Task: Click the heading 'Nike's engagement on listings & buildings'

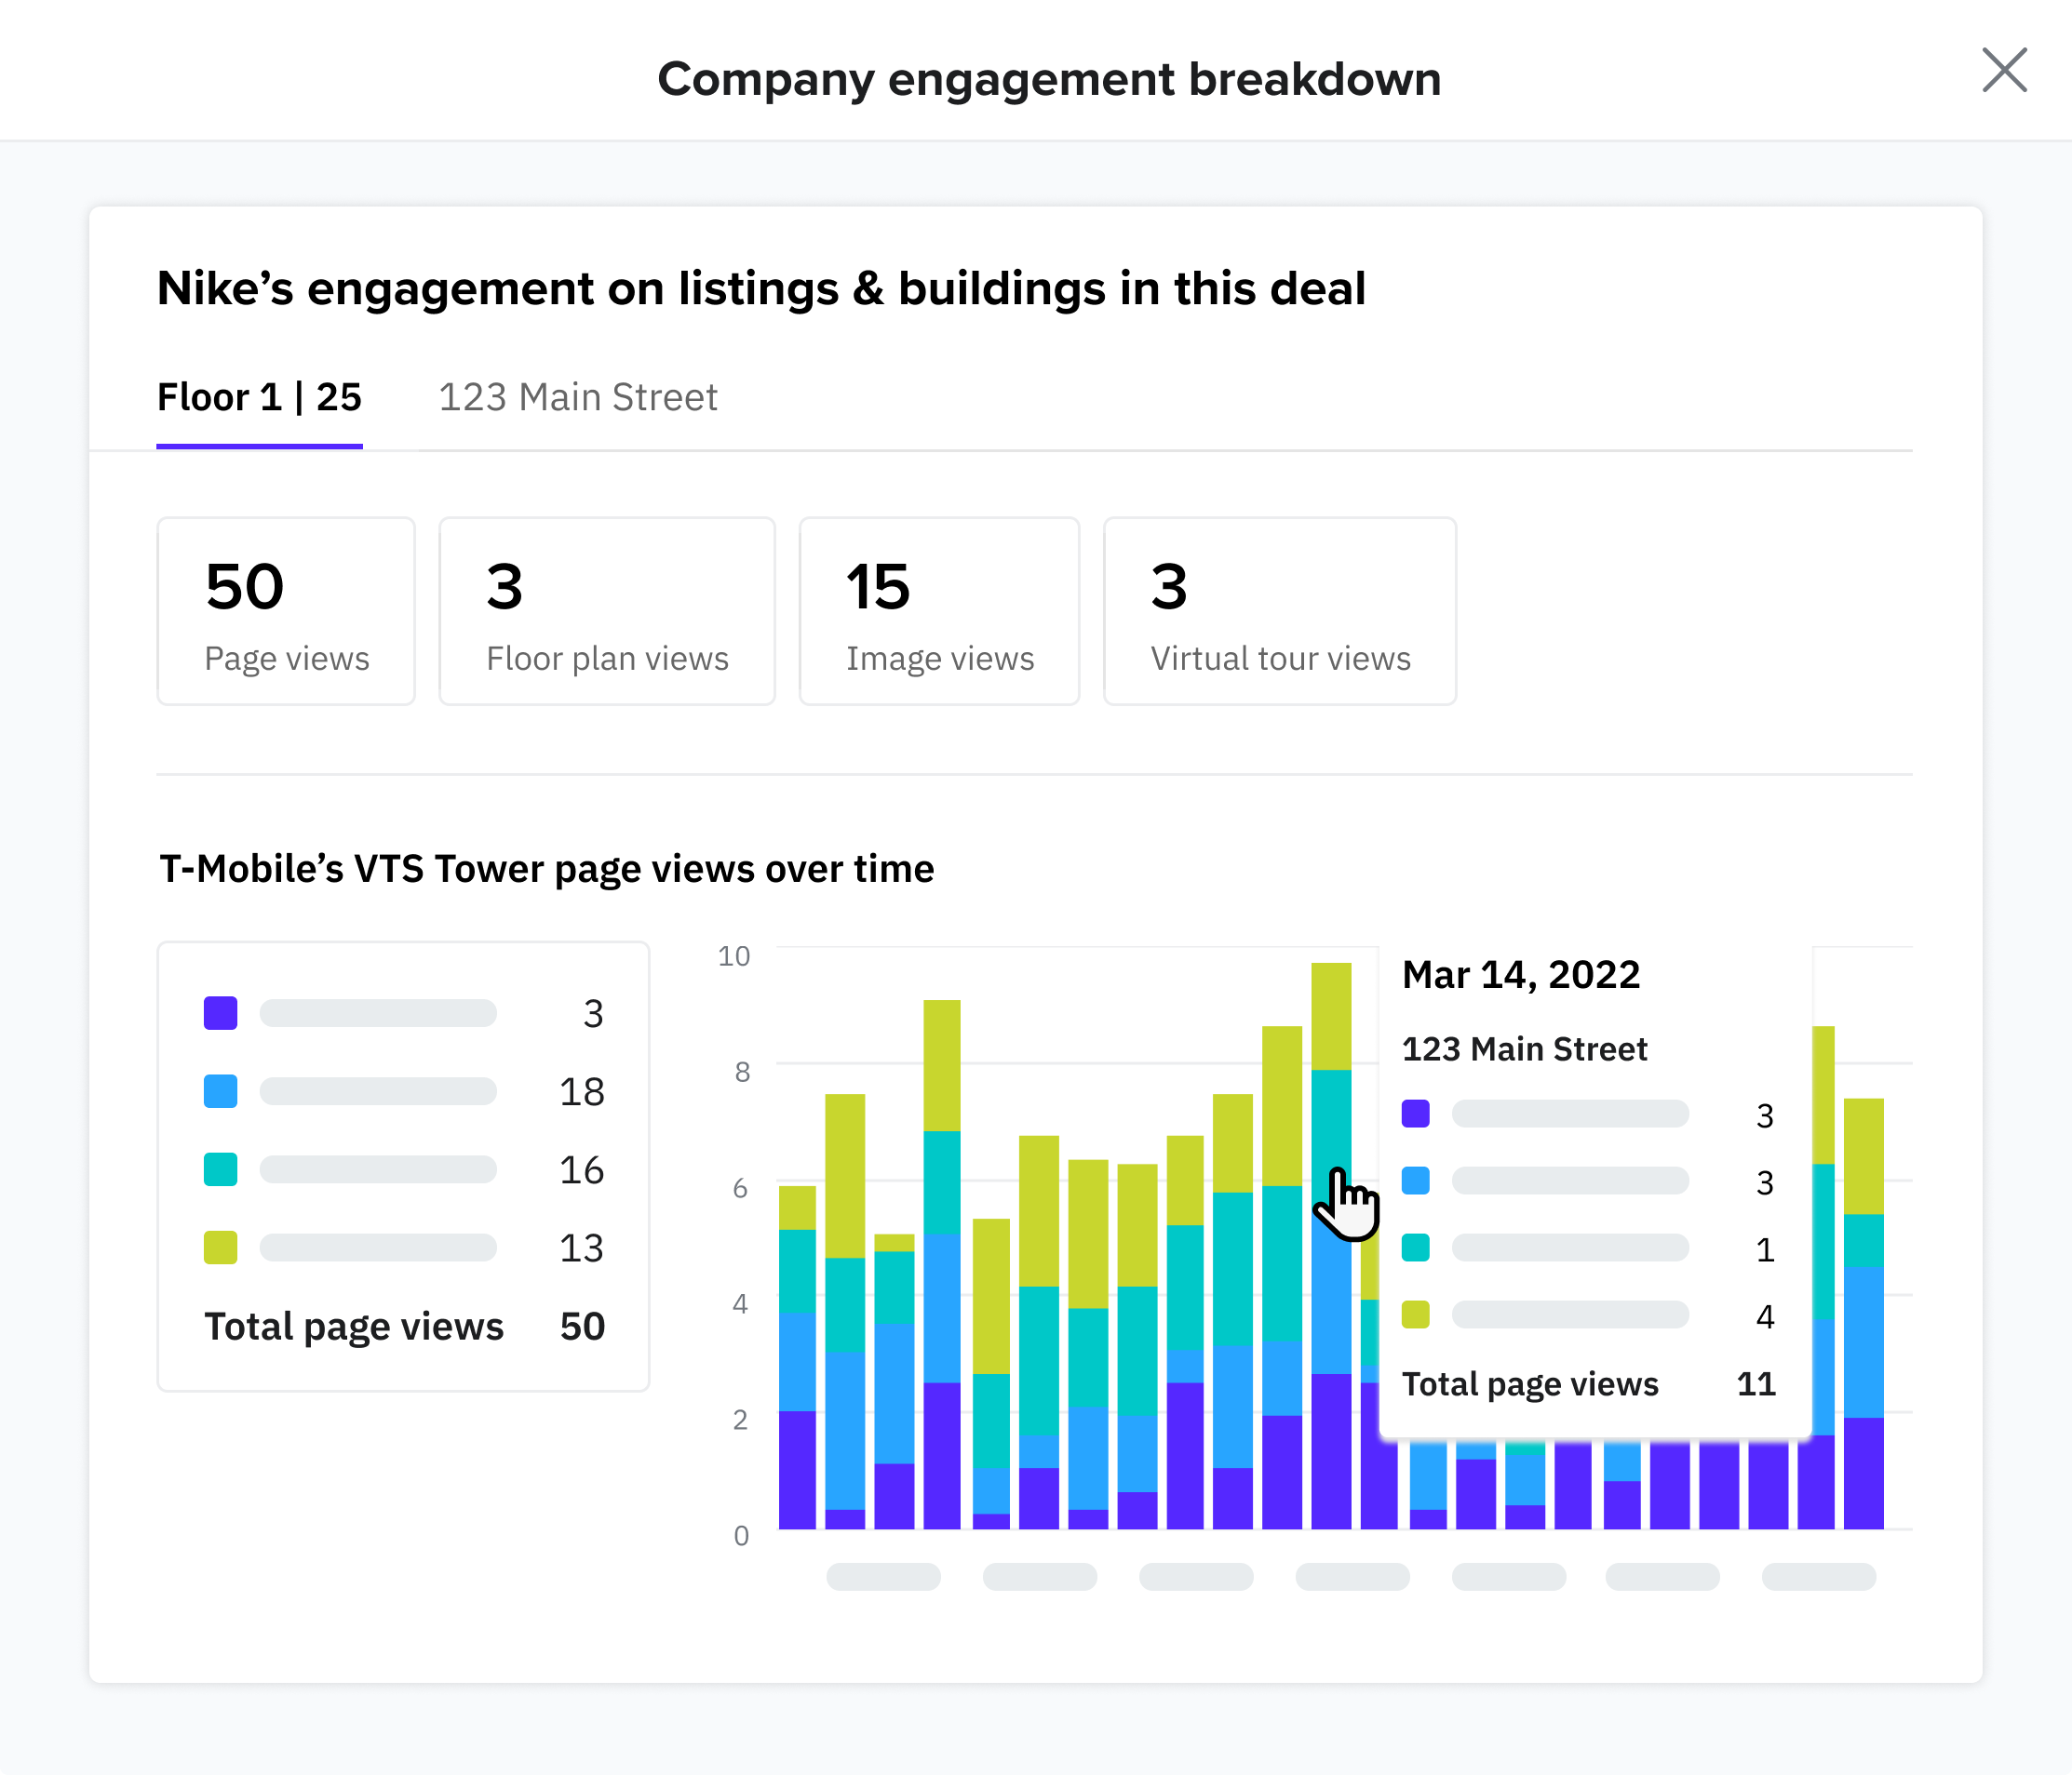Action: tap(761, 288)
